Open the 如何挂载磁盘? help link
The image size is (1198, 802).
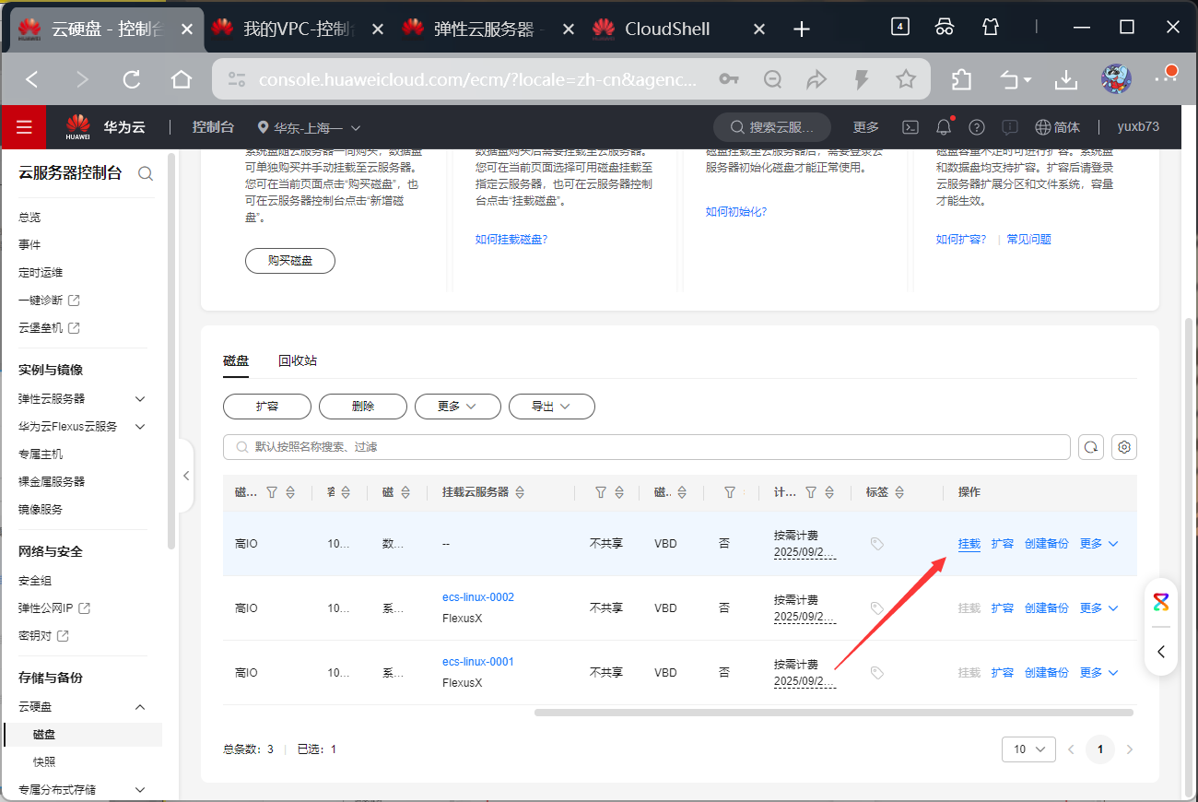tap(511, 240)
